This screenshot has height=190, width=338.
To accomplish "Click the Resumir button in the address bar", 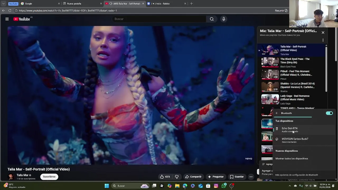I will (x=281, y=11).
